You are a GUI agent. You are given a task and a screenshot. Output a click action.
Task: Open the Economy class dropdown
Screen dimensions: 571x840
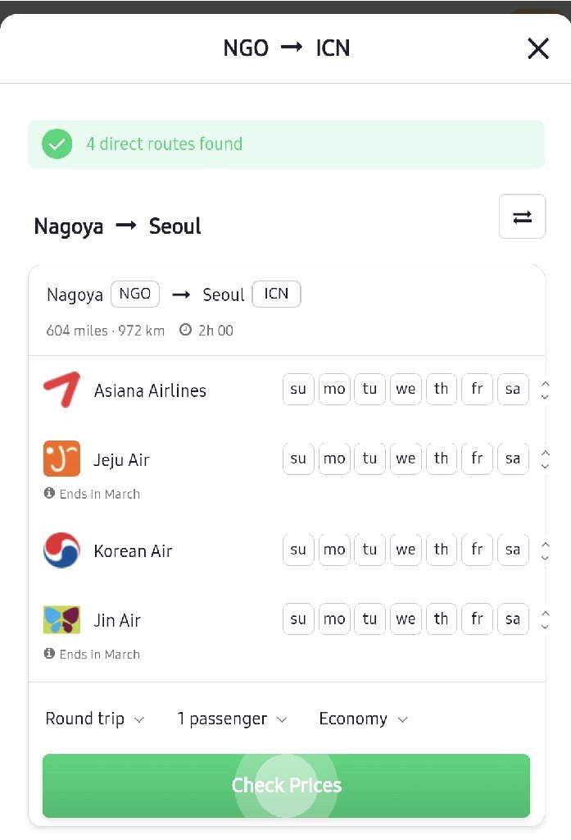pyautogui.click(x=363, y=719)
